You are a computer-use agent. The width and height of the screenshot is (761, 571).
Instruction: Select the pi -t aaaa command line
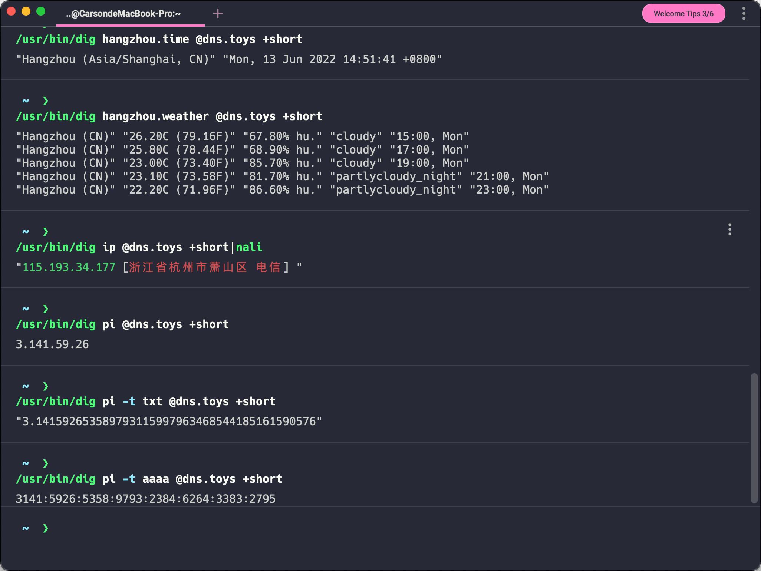[x=149, y=479]
